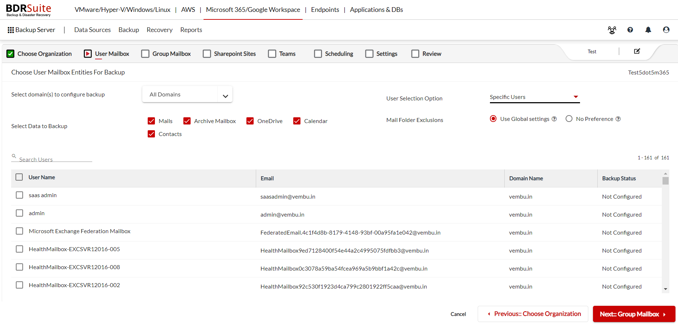This screenshot has width=678, height=331.
Task: Click the Choose Organization completed step icon
Action: pyautogui.click(x=10, y=54)
